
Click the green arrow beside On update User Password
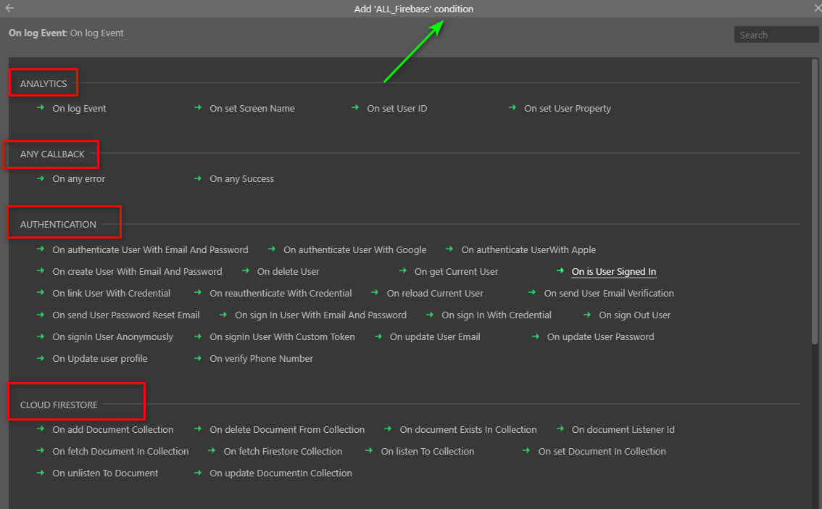coord(536,336)
